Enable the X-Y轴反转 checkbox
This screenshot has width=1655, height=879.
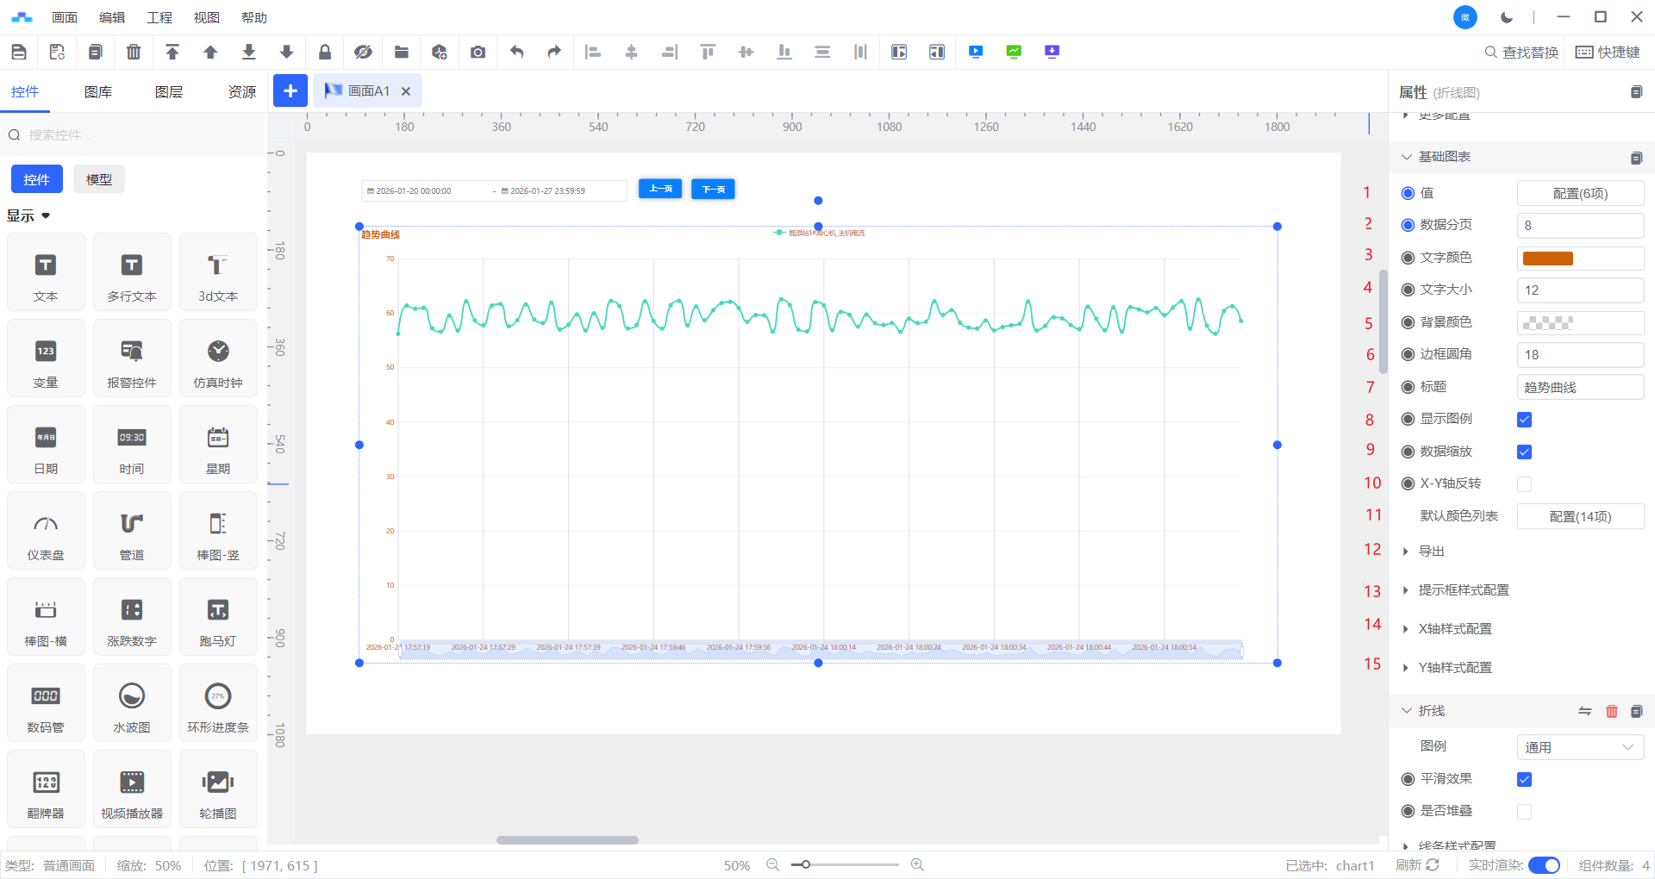(1524, 484)
